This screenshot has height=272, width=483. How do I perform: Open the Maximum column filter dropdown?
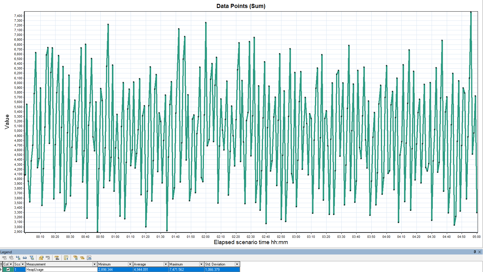pyautogui.click(x=201, y=264)
